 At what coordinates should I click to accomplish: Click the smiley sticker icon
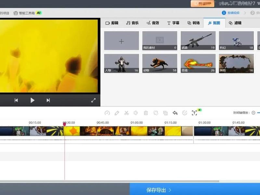pyautogui.click(x=185, y=113)
